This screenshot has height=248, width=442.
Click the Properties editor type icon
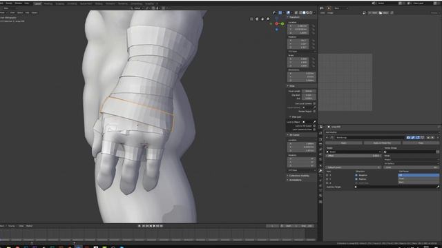coord(321,127)
